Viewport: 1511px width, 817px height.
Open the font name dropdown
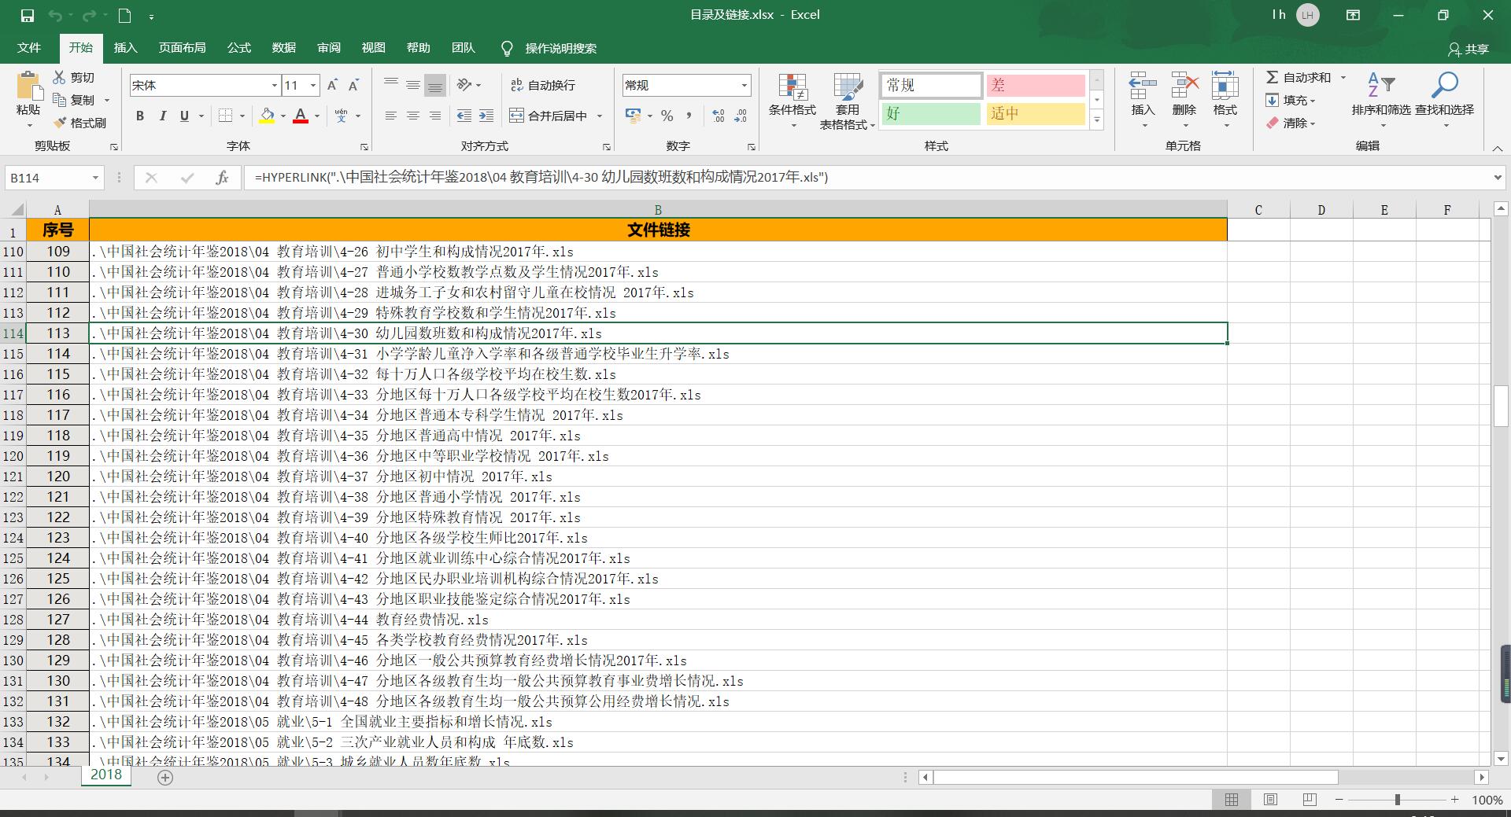coord(274,85)
